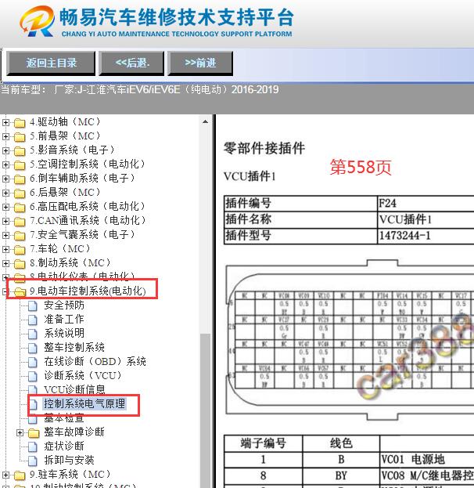
Task: Open the 系统说明 document
Action: [64, 333]
